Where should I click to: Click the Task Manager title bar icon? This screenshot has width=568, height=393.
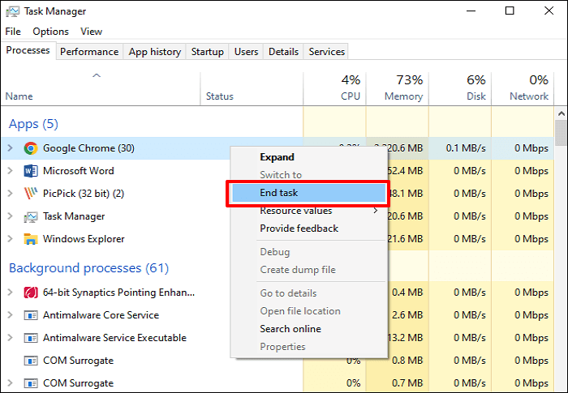click(11, 11)
